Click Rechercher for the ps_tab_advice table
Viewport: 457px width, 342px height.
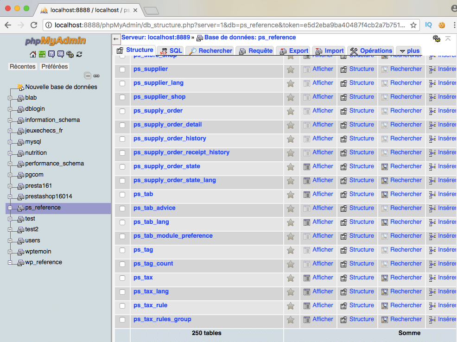coord(406,208)
